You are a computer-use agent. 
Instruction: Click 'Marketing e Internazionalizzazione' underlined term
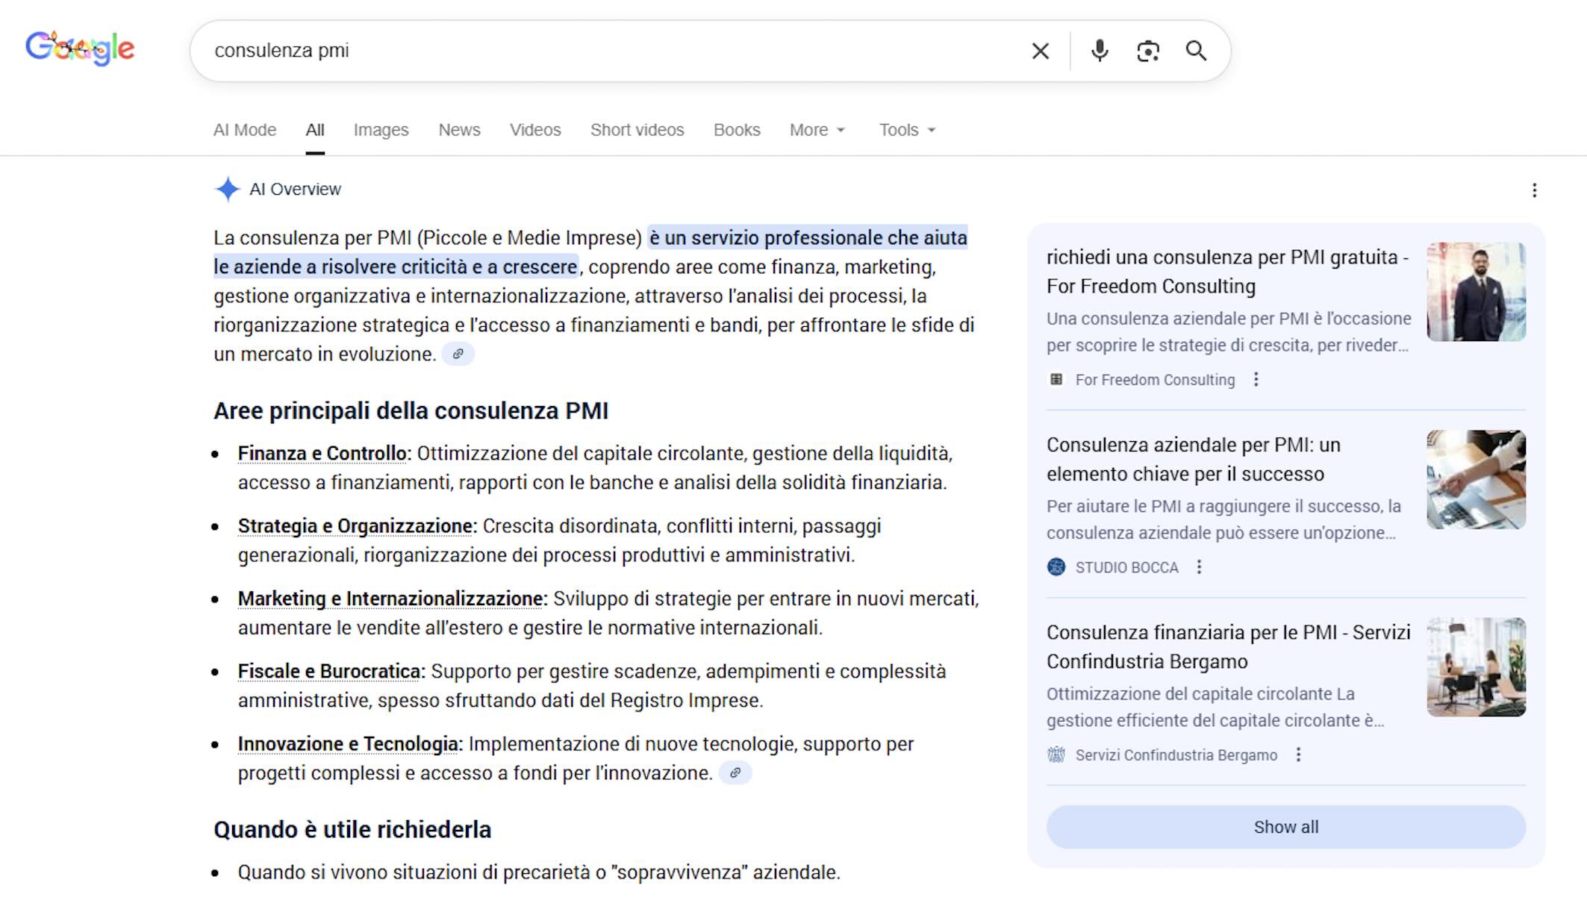[390, 599]
